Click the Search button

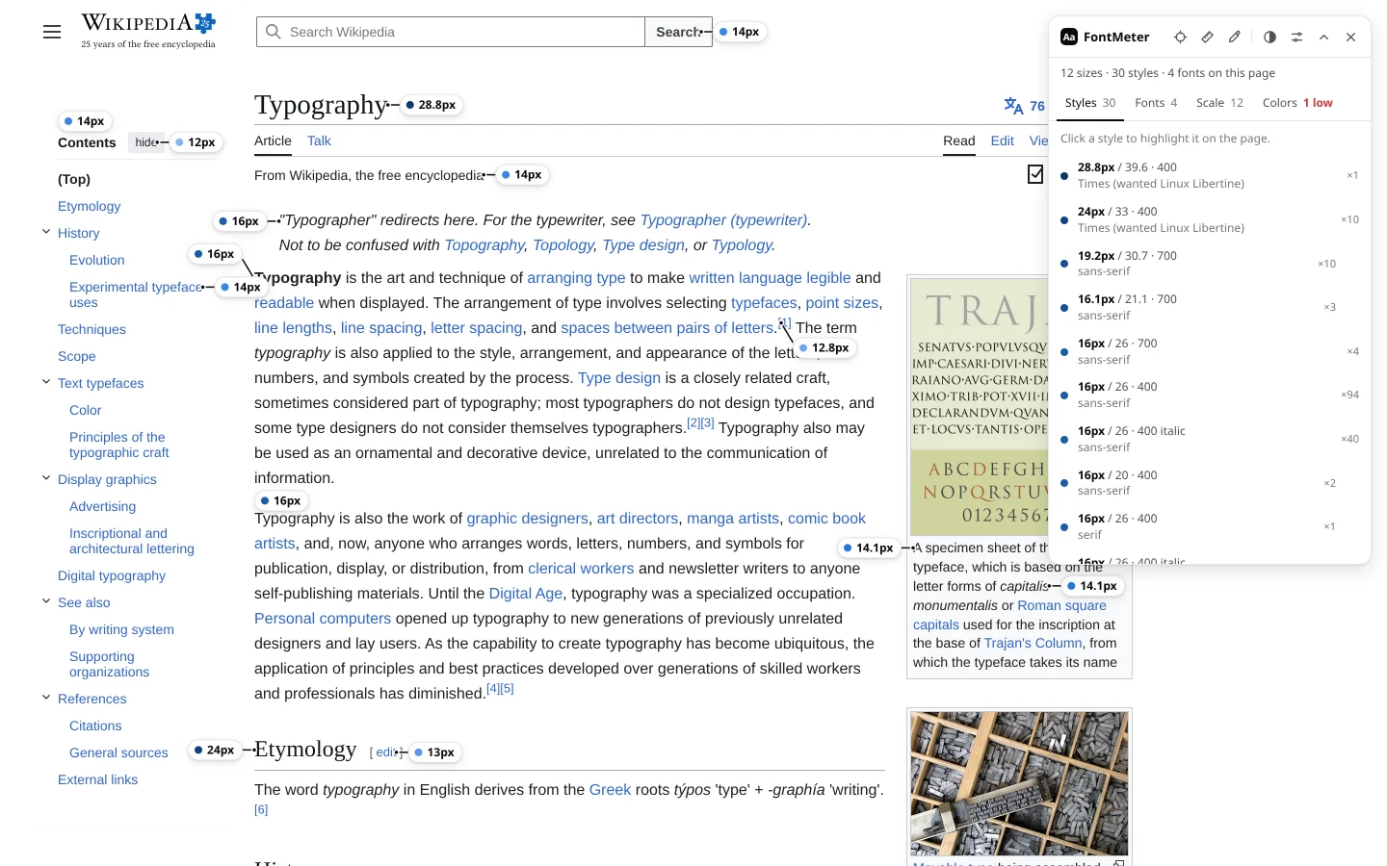coord(678,32)
